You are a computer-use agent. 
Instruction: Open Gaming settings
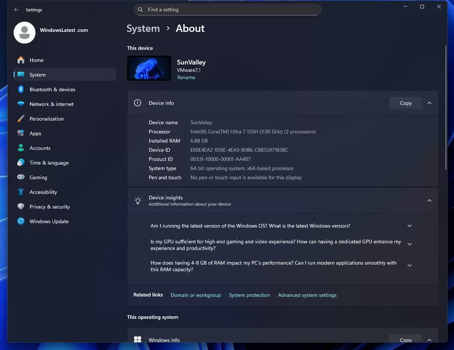(38, 177)
